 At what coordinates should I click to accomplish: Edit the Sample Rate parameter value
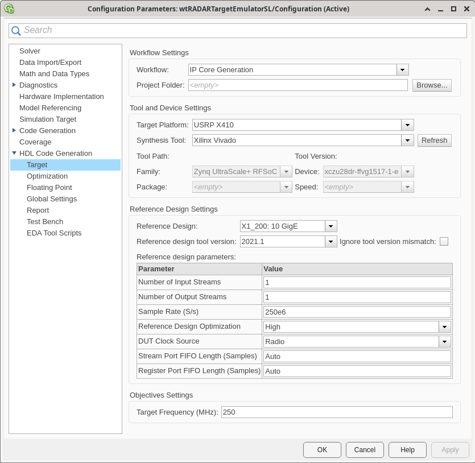[357, 311]
